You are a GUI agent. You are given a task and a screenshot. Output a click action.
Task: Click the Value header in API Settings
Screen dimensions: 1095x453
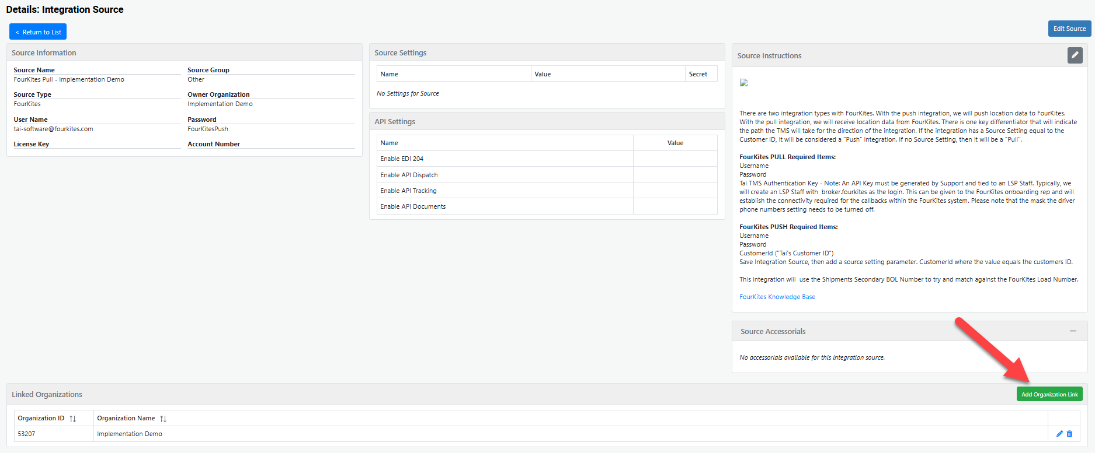(x=675, y=143)
